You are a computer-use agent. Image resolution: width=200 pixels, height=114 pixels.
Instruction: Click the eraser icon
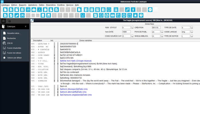point(17,15)
